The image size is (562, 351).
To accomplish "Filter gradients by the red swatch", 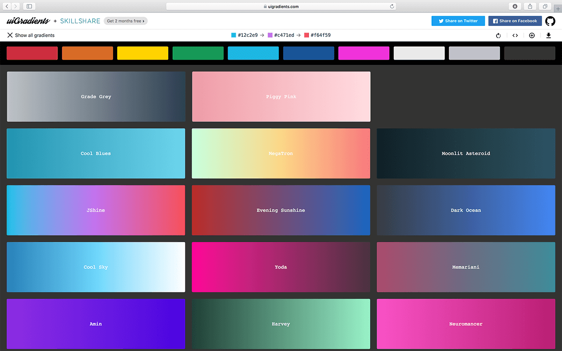I will 32,53.
